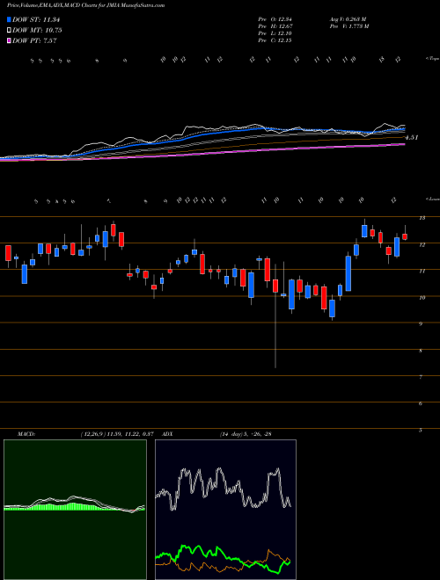Click the 'MACD:' panel heading

[x=26, y=434]
